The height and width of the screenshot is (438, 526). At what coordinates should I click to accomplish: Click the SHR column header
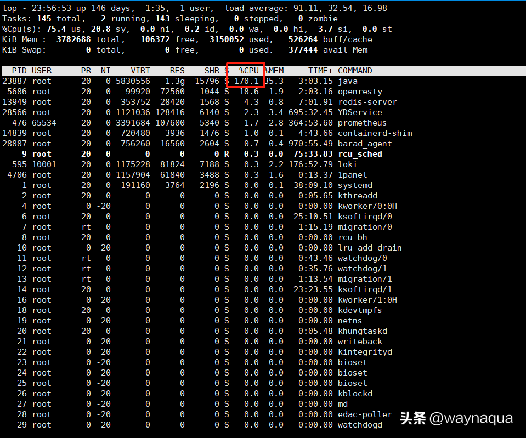pos(212,71)
